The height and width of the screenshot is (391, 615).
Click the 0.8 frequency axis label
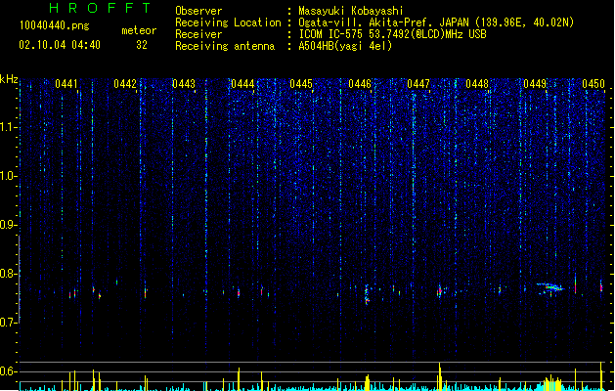point(9,274)
